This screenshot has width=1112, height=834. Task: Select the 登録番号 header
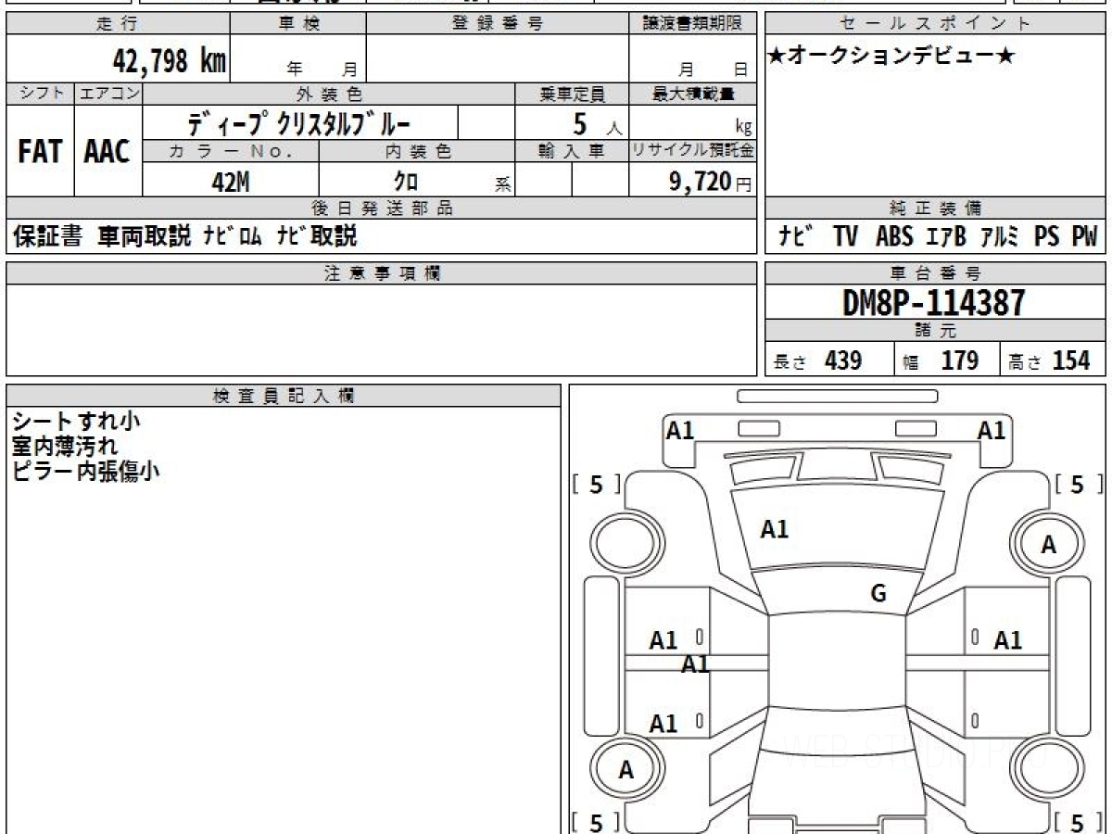click(498, 24)
